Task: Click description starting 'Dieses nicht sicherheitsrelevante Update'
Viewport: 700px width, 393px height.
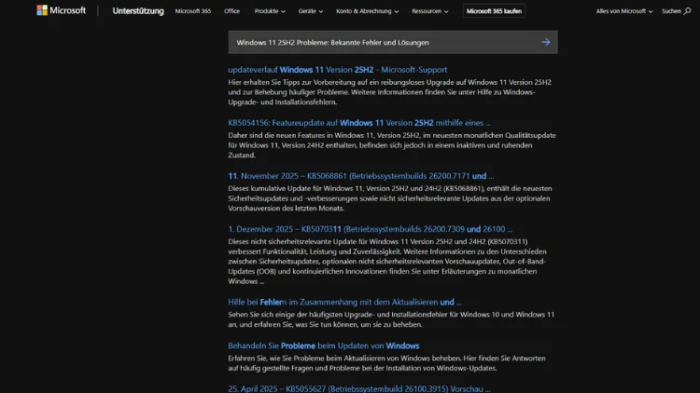Action: coord(387,262)
